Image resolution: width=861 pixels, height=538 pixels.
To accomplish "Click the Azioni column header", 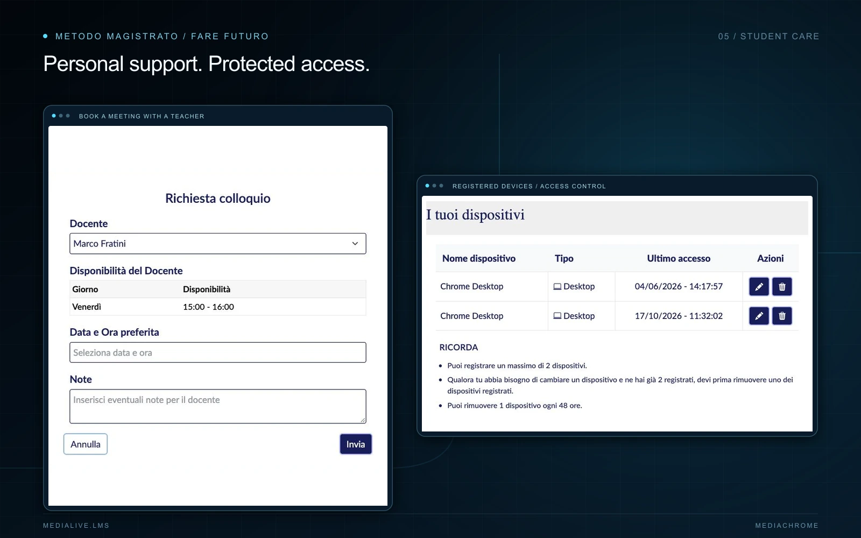I will click(771, 258).
